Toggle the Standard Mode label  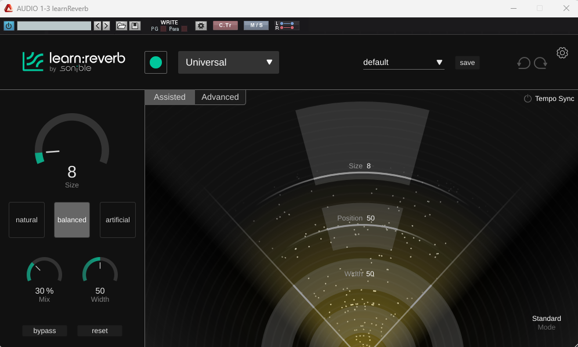[546, 322]
